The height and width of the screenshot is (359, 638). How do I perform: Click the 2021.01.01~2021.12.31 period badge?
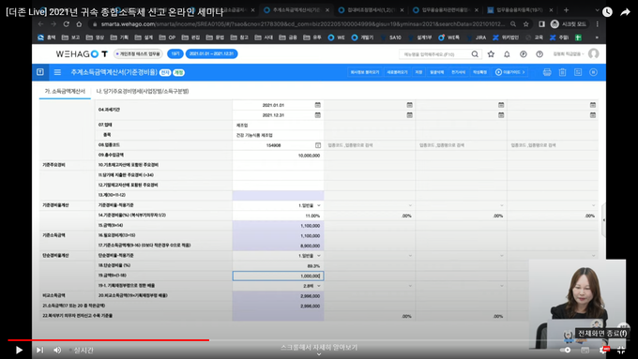(x=212, y=53)
